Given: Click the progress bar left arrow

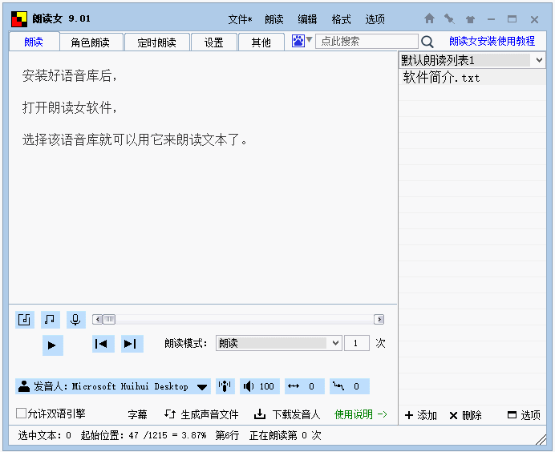Looking at the screenshot, I should [x=98, y=320].
